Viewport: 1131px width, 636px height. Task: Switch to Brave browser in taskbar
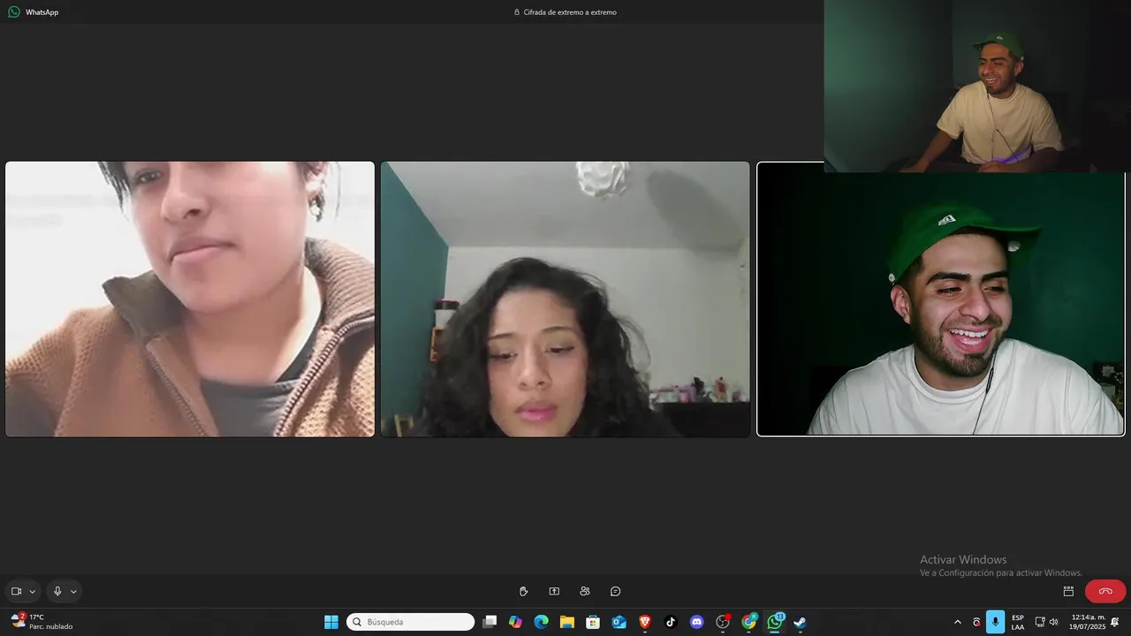645,622
